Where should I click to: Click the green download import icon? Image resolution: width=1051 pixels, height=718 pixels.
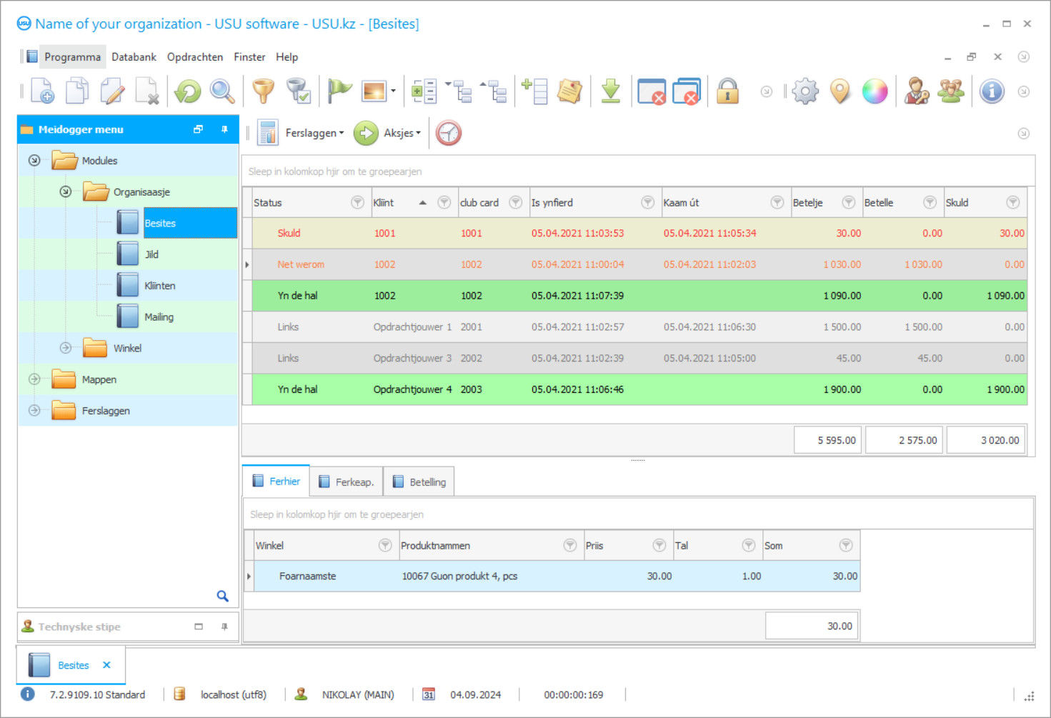coord(611,91)
